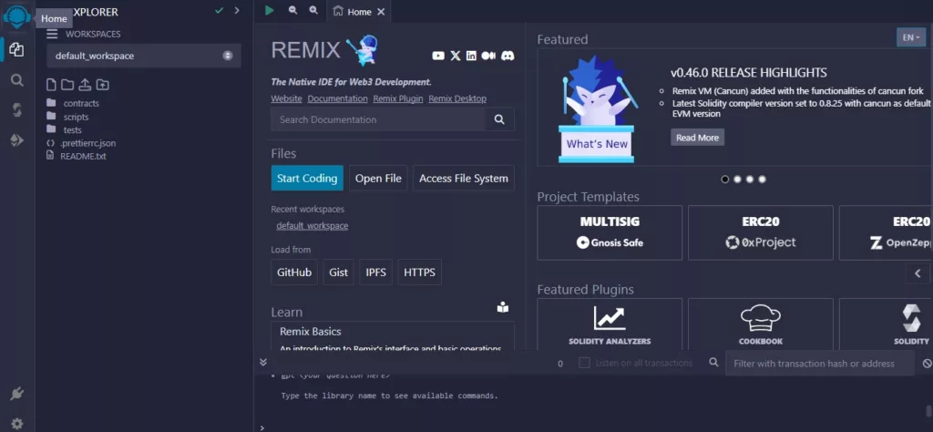This screenshot has height=432, width=933.
Task: Click the terminal search magnifier icon
Action: (713, 363)
